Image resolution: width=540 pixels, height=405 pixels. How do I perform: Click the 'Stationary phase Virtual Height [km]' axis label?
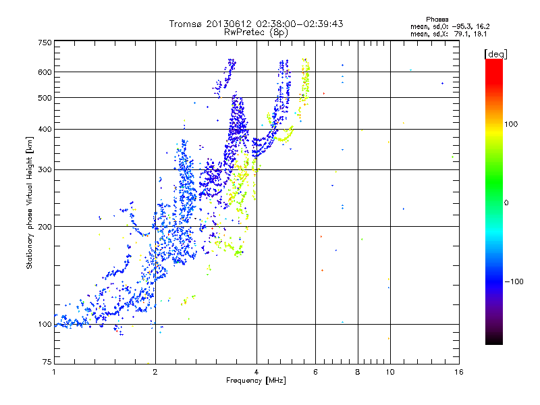(x=30, y=202)
